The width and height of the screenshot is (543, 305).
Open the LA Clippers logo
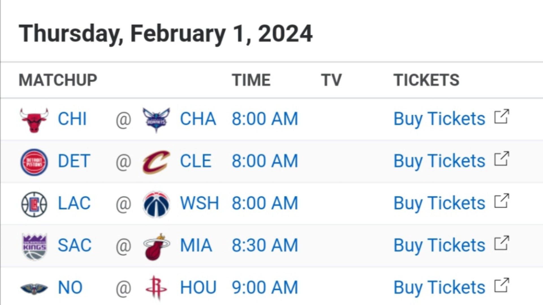[x=34, y=204]
